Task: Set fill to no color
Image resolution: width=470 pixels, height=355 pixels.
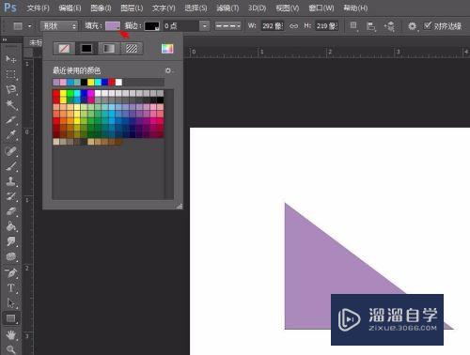Action: coord(64,48)
